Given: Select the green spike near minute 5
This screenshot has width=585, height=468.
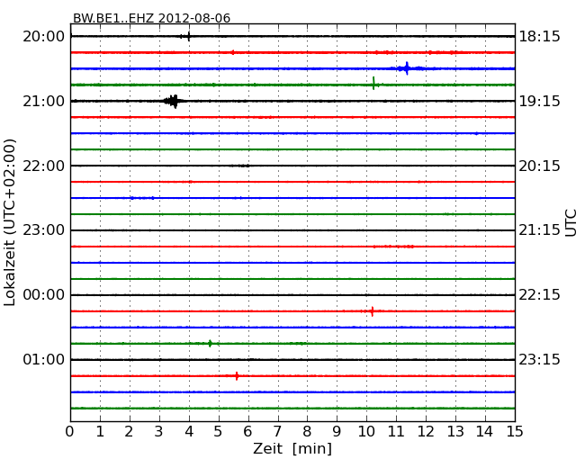Looking at the screenshot, I should (x=210, y=343).
